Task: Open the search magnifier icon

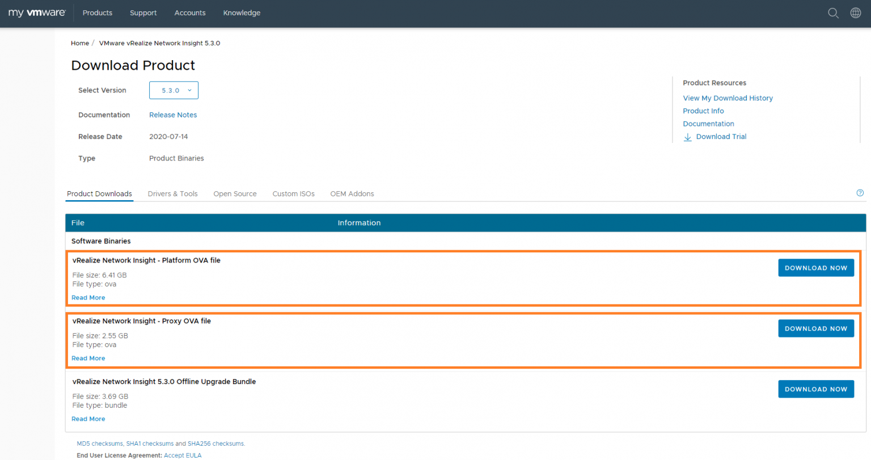Action: pyautogui.click(x=833, y=12)
